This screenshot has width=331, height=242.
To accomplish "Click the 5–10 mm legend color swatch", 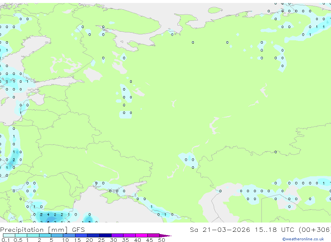I will point(57,235).
